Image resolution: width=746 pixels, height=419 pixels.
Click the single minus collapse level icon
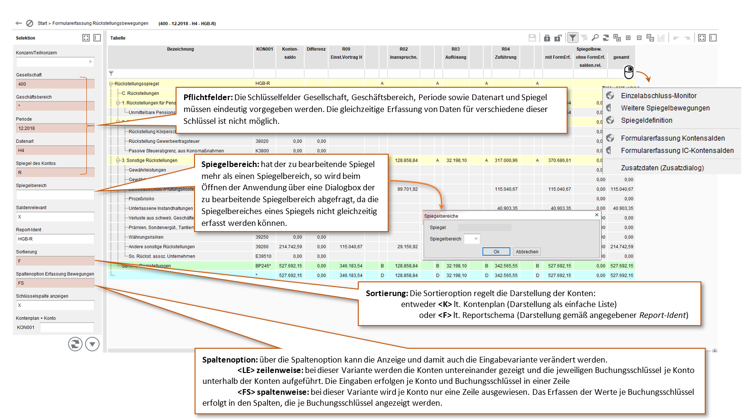click(639, 37)
